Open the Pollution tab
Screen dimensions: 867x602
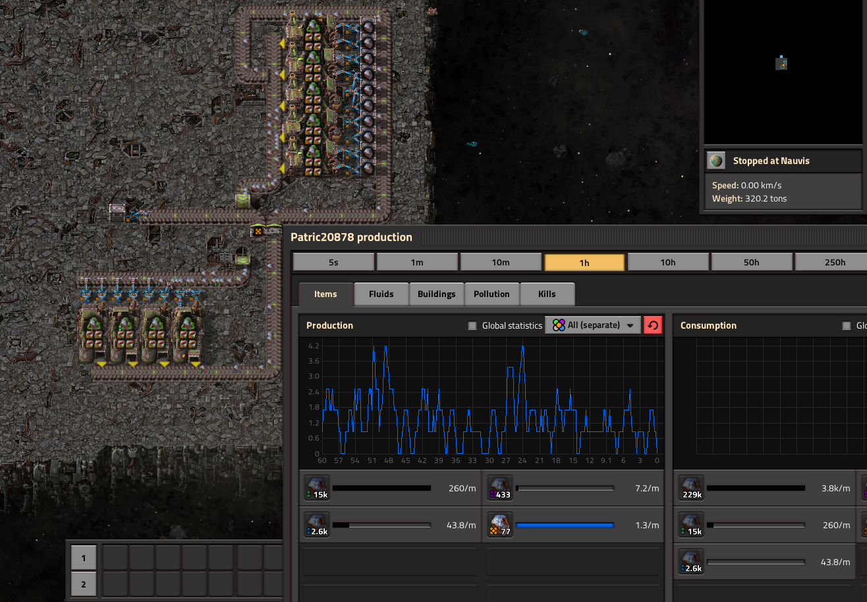pyautogui.click(x=492, y=294)
